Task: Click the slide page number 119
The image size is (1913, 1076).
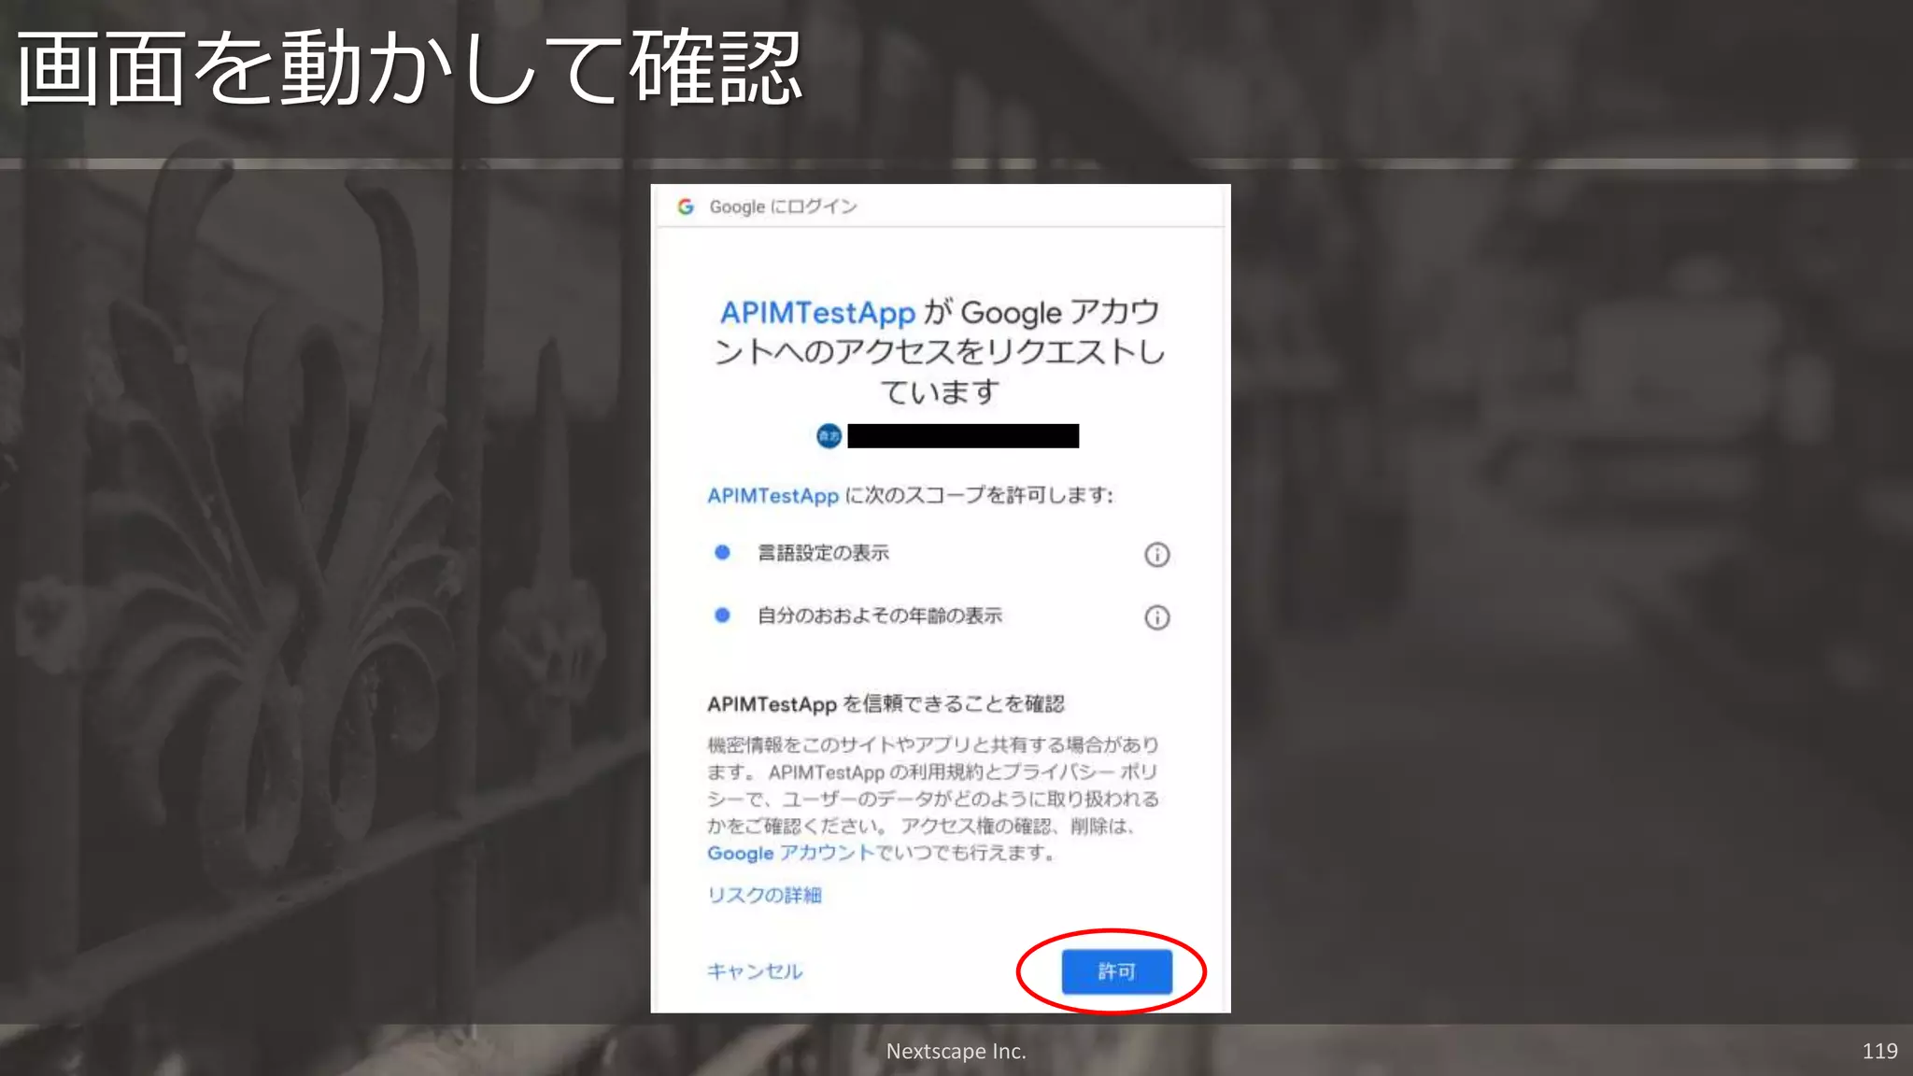Action: click(x=1879, y=1051)
